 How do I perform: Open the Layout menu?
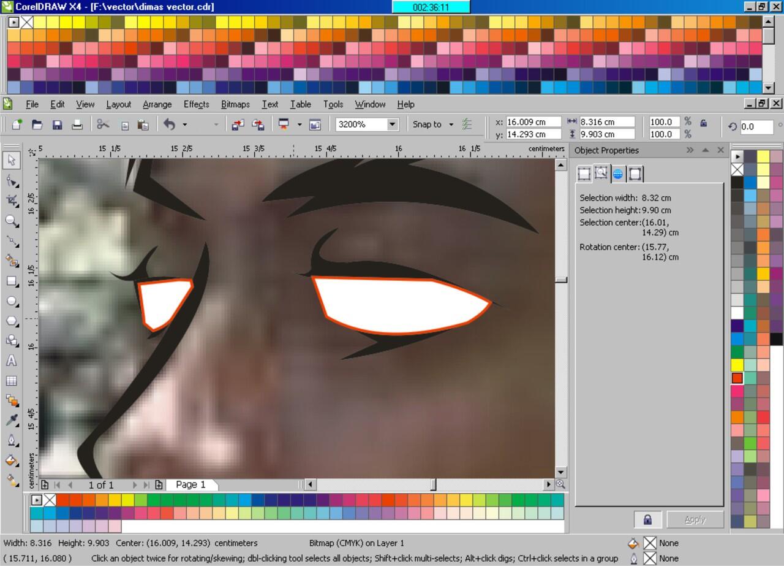118,104
